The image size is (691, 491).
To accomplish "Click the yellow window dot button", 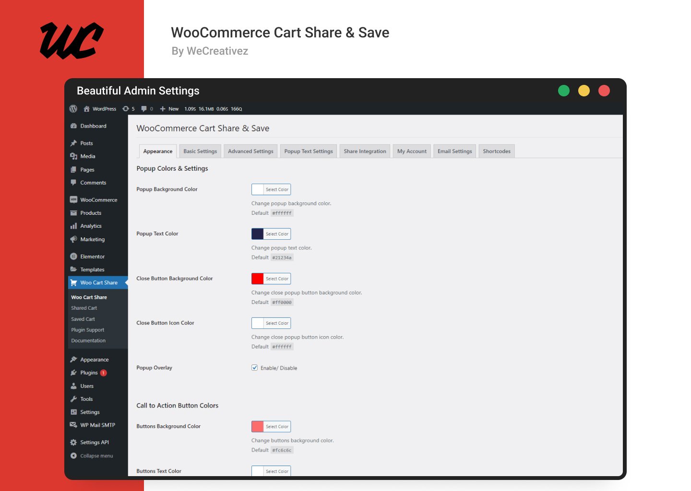I will 584,91.
